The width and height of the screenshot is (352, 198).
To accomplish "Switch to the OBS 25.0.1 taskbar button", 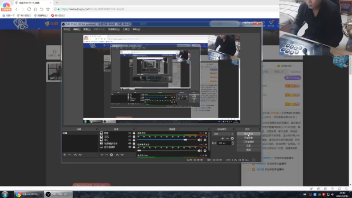I will coord(58,194).
